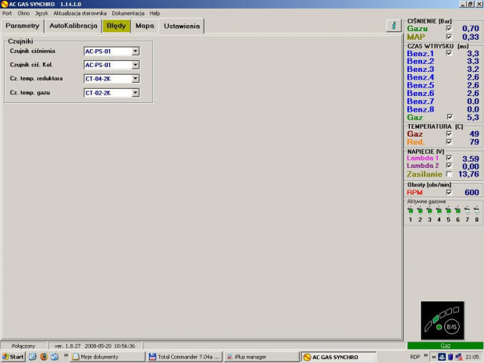Toggle the MAP pressure checkbox
484x363 pixels.
click(x=449, y=37)
